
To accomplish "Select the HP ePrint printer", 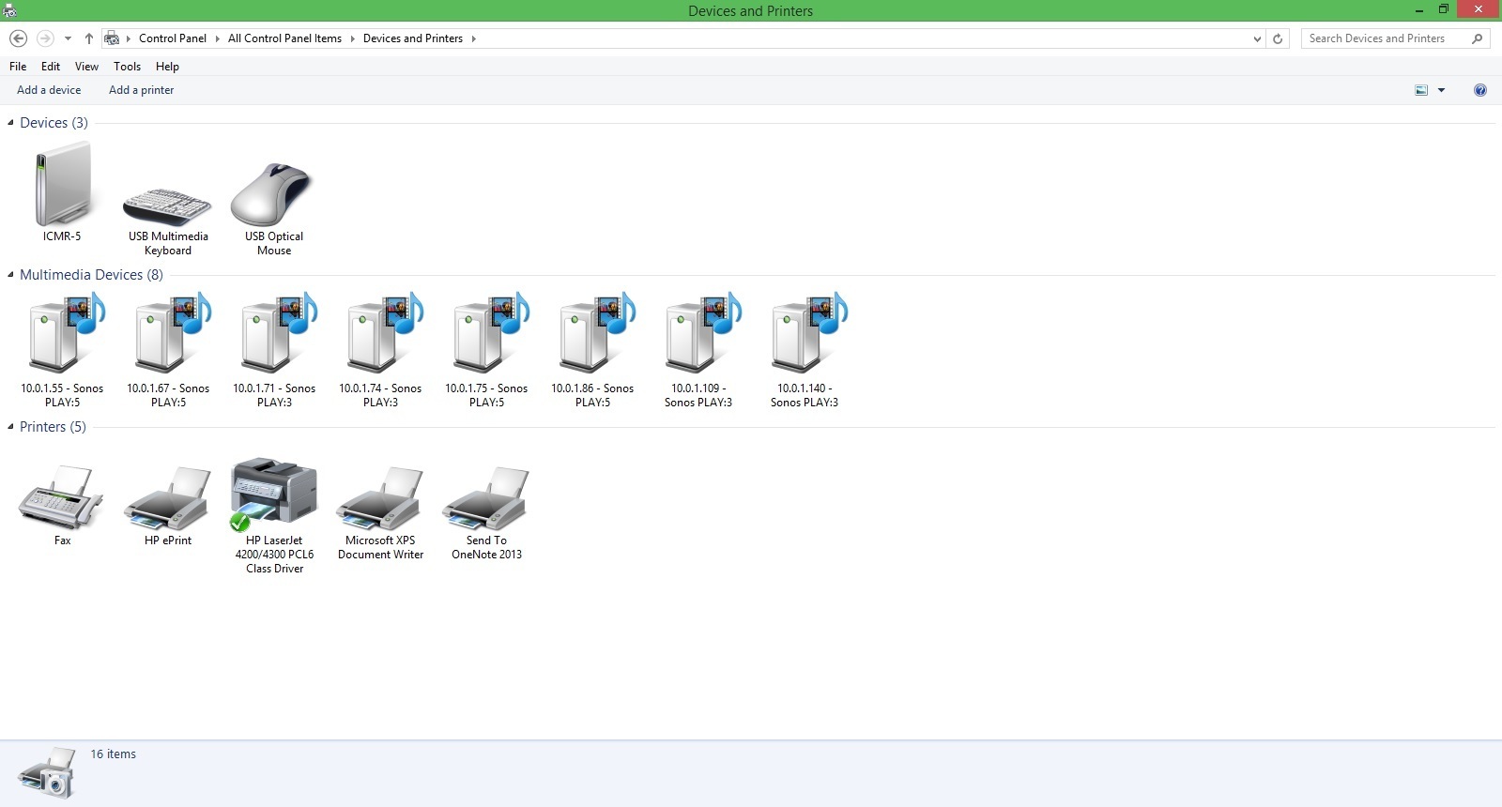I will [x=168, y=500].
